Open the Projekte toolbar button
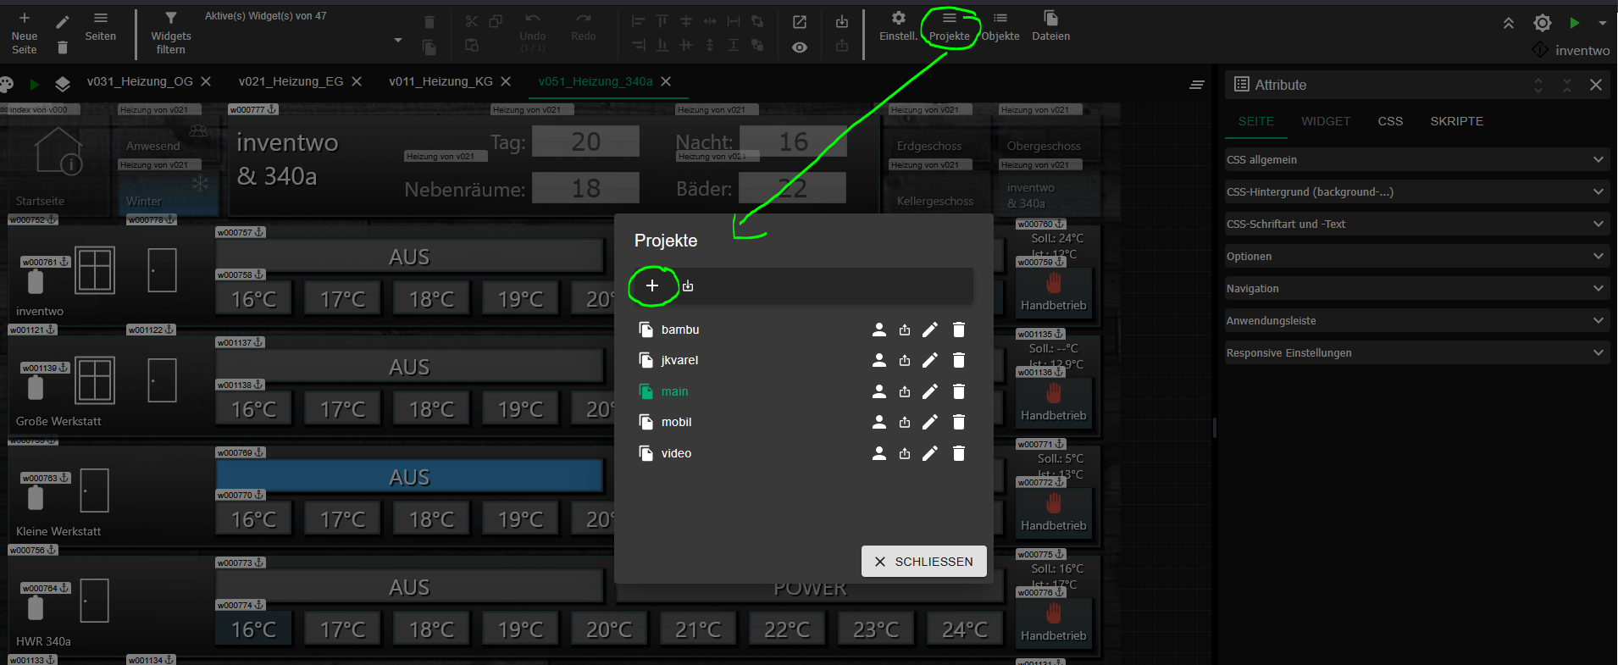The image size is (1618, 665). [x=950, y=27]
